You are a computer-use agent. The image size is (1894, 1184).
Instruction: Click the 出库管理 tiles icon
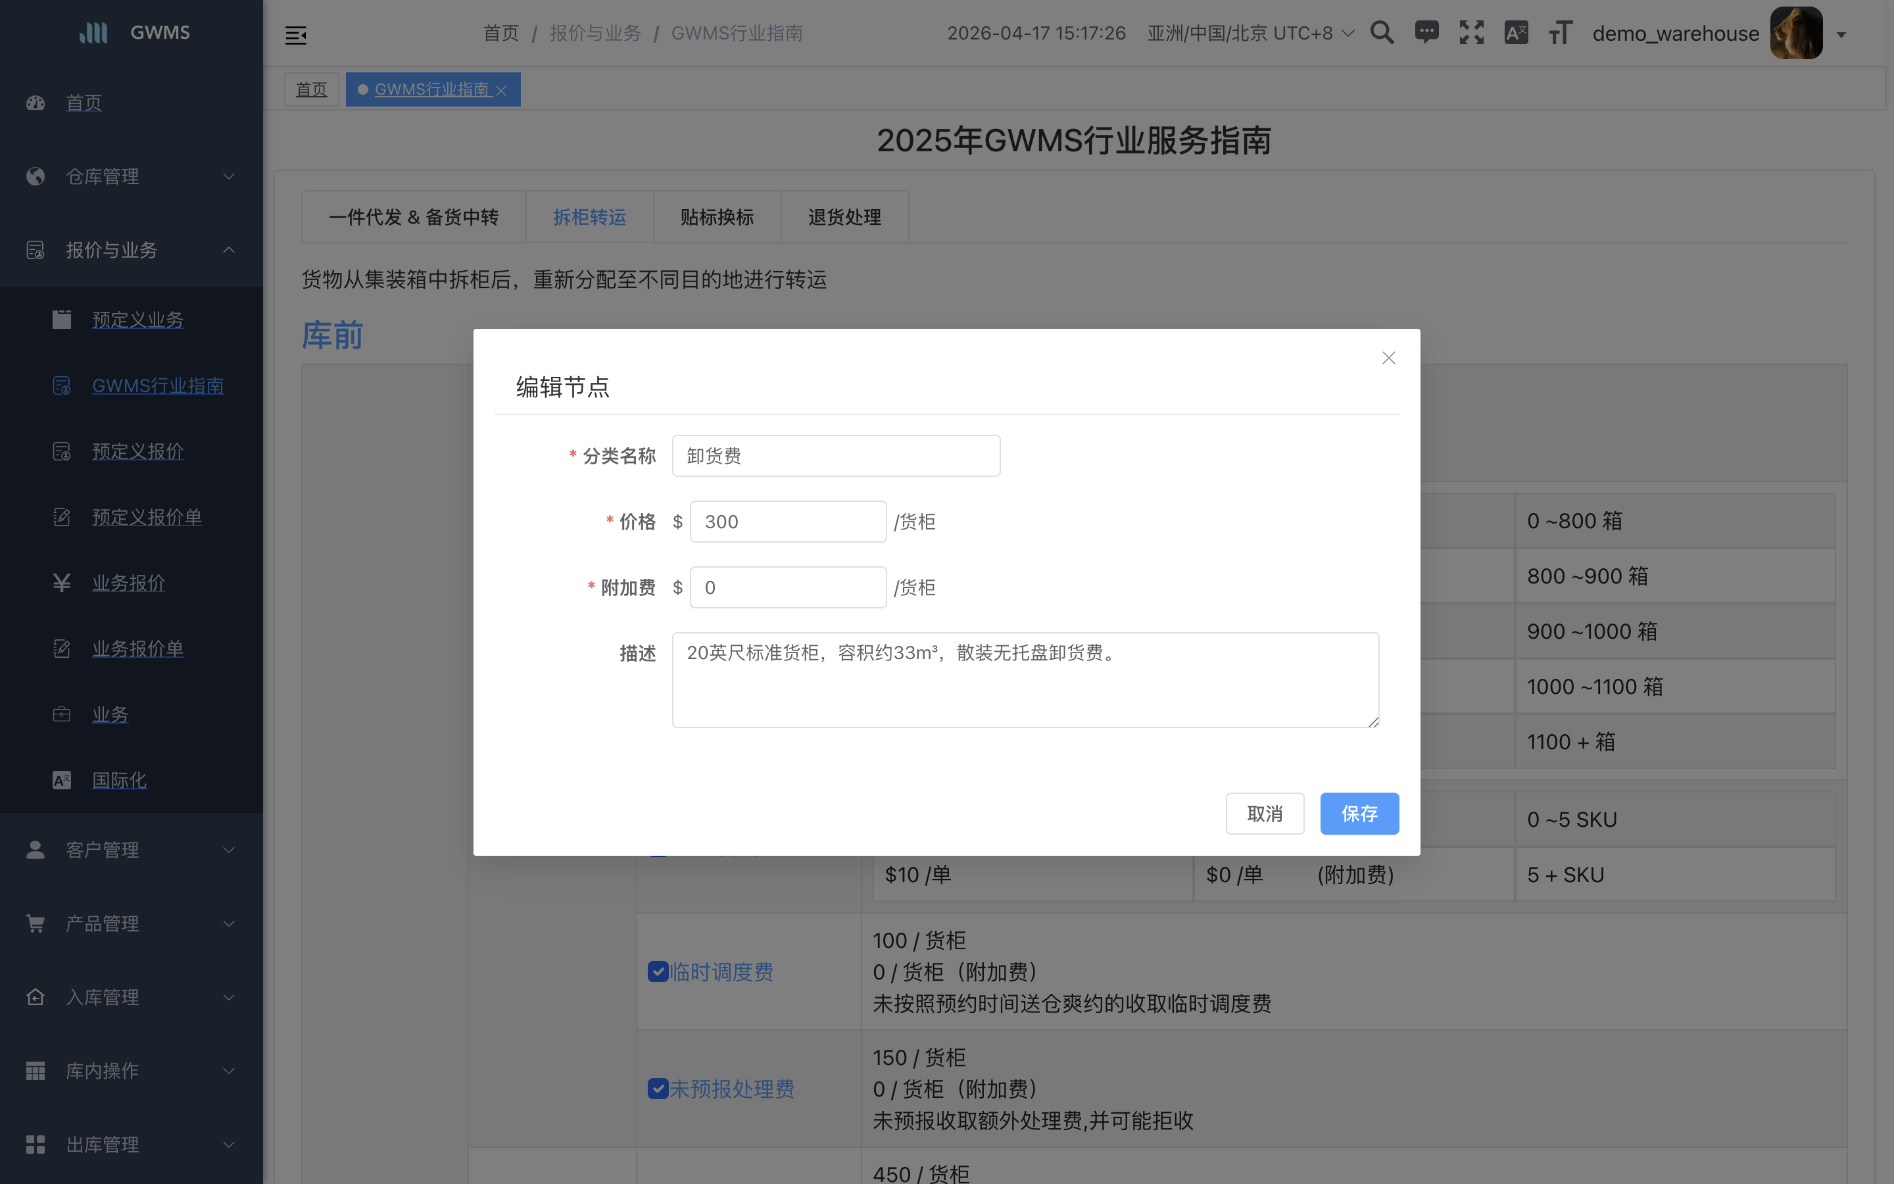pos(36,1144)
